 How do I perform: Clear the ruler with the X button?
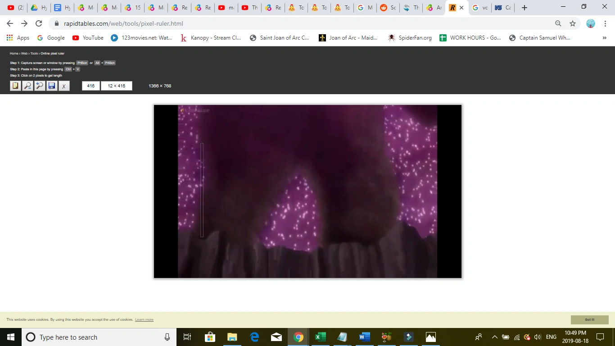coord(64,86)
